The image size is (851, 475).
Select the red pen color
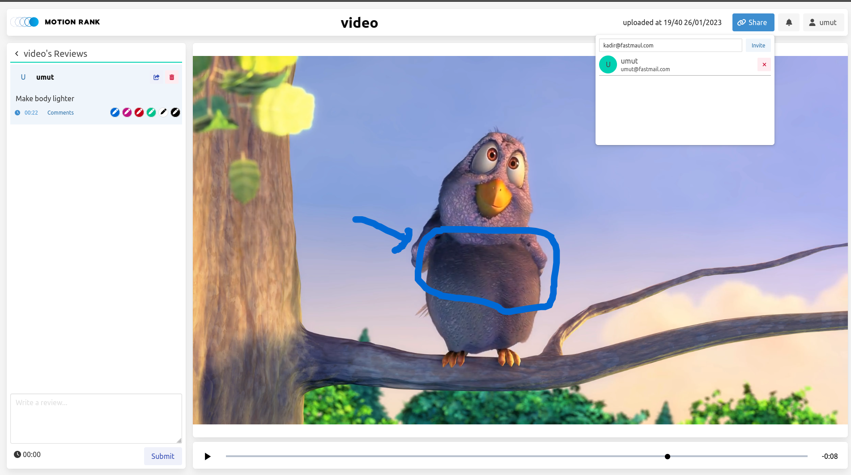[x=139, y=112]
